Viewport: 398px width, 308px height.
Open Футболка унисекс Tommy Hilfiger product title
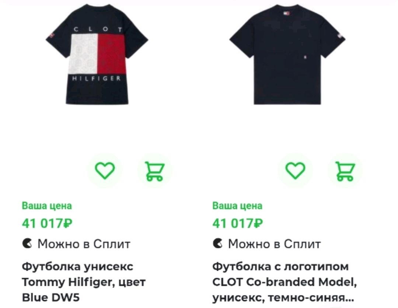pos(84,282)
